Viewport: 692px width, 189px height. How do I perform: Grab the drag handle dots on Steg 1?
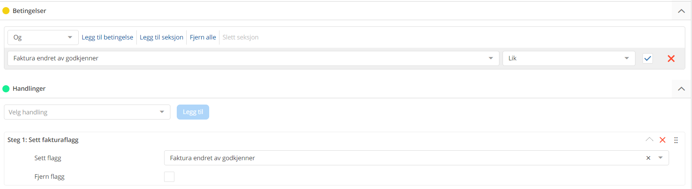676,140
